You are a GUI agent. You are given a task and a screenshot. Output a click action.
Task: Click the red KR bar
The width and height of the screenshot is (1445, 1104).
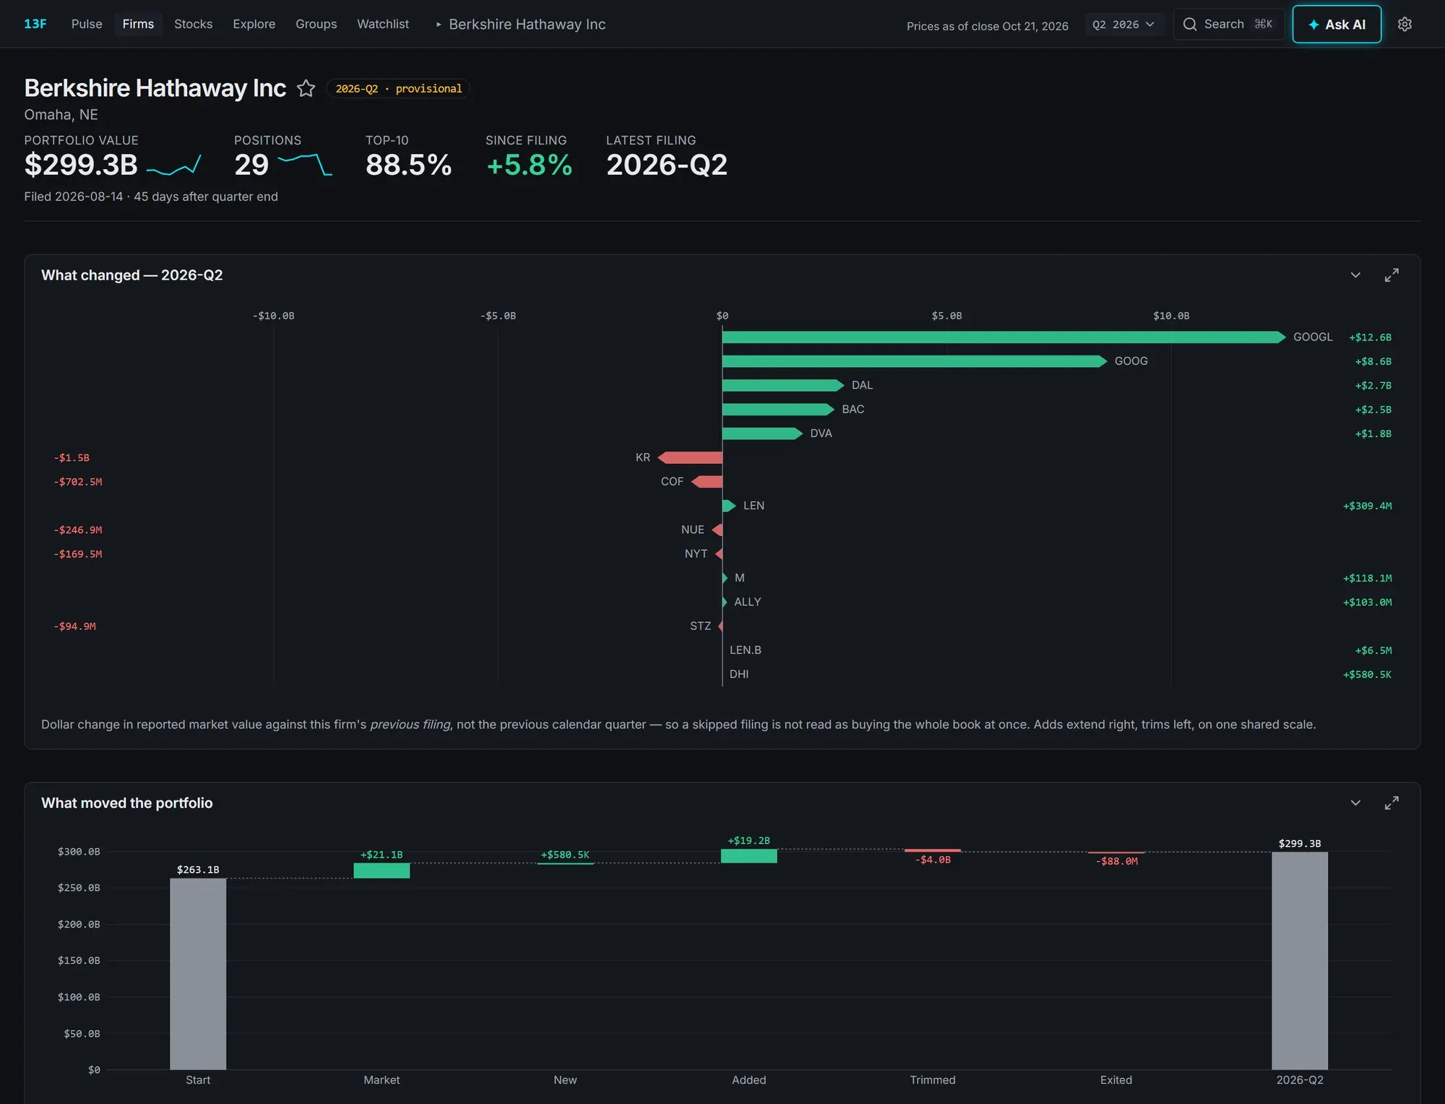coord(690,457)
